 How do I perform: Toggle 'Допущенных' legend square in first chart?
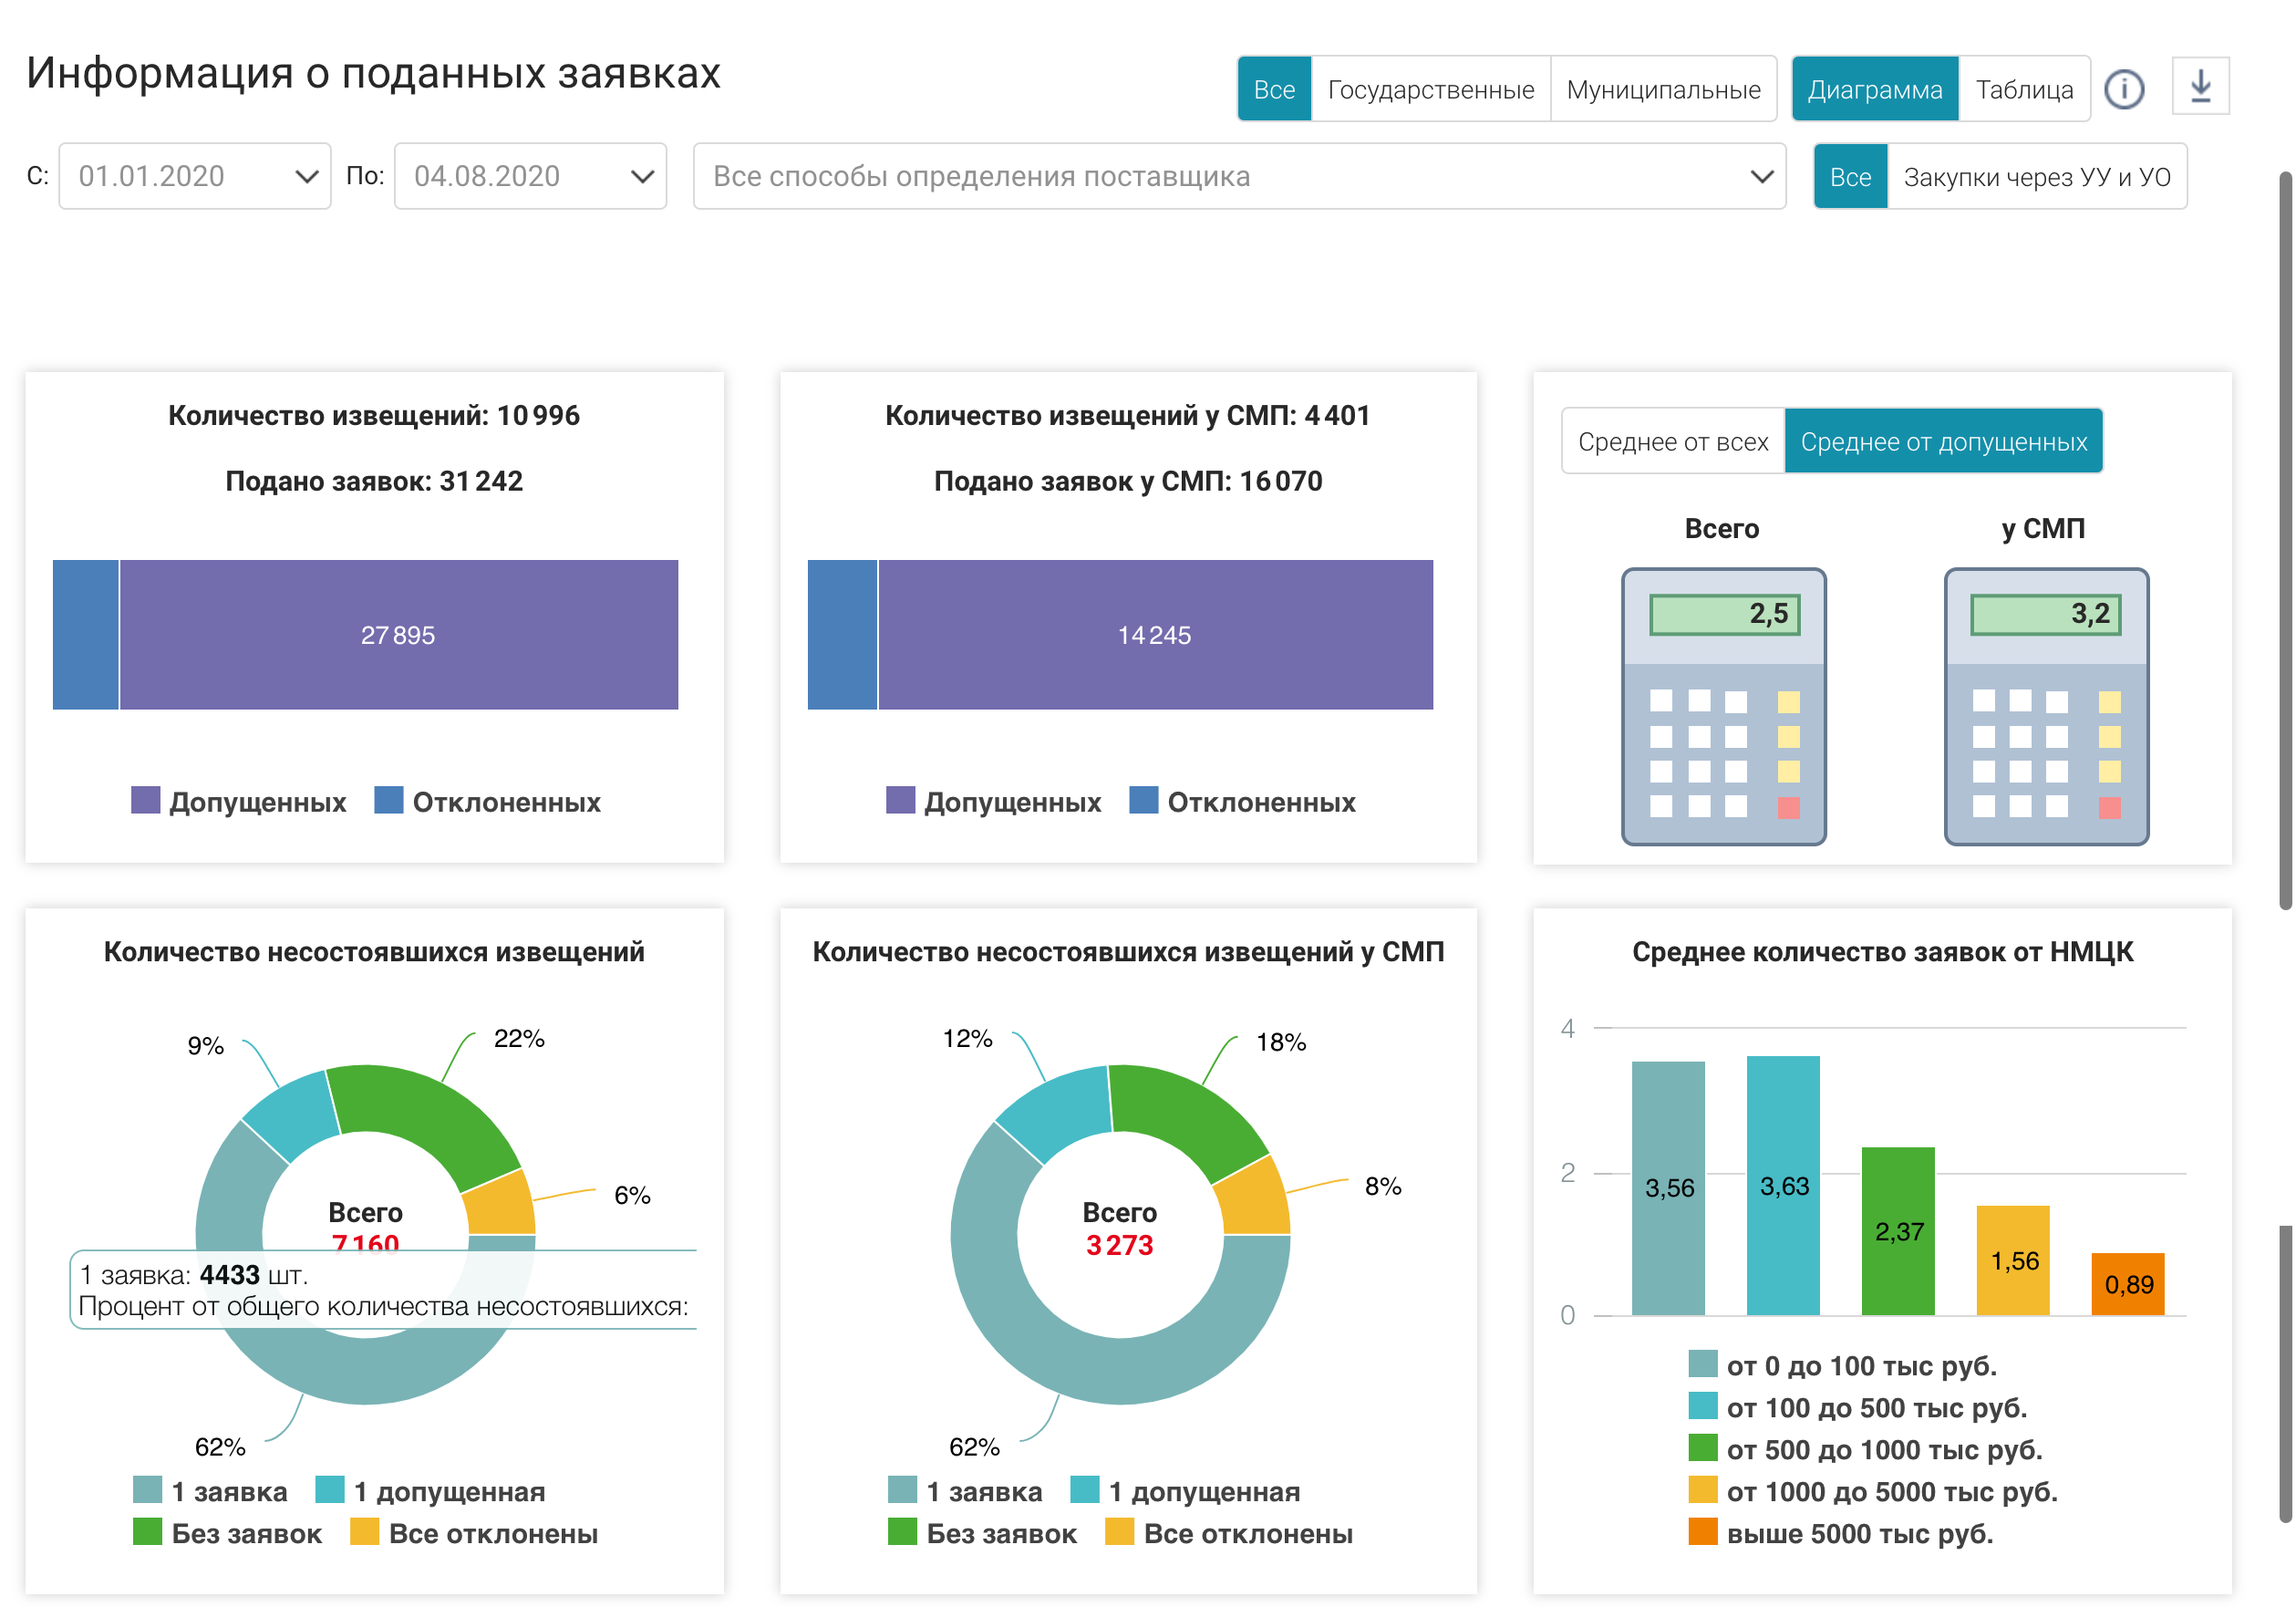click(x=146, y=800)
